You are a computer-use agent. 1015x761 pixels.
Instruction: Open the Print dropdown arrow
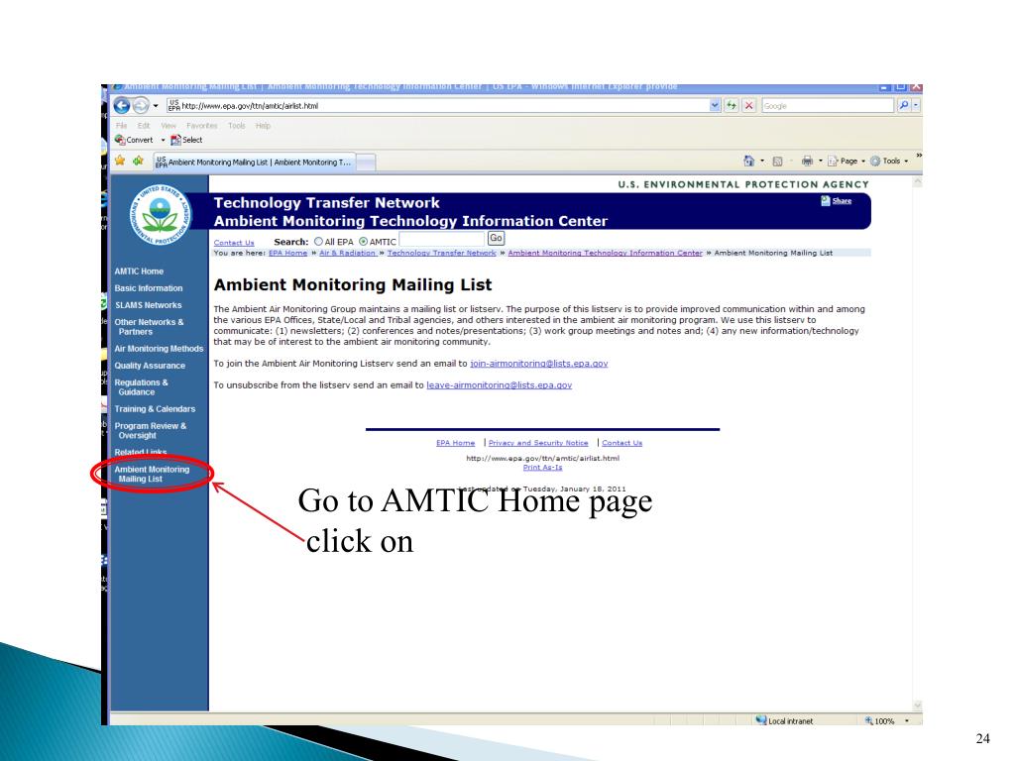point(820,161)
